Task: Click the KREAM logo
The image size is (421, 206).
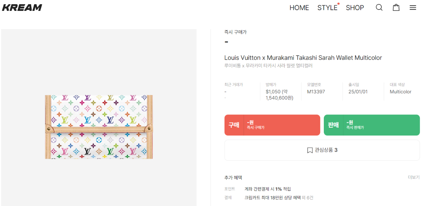Action: tap(22, 8)
